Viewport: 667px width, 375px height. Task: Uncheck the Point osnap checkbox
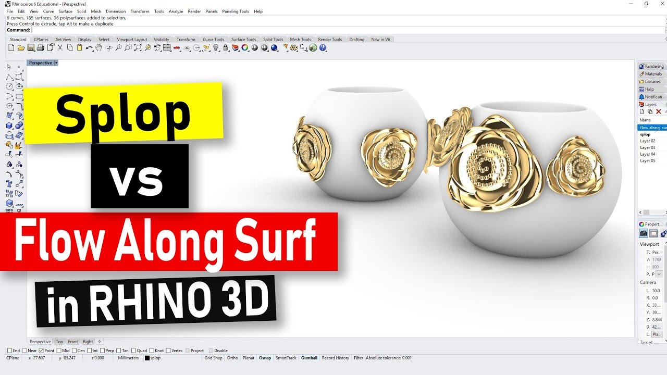[41, 351]
